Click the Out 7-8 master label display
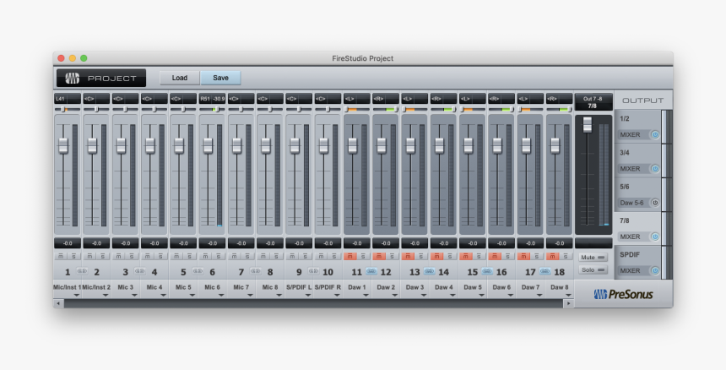Screen dimensions: 726x370 593,102
